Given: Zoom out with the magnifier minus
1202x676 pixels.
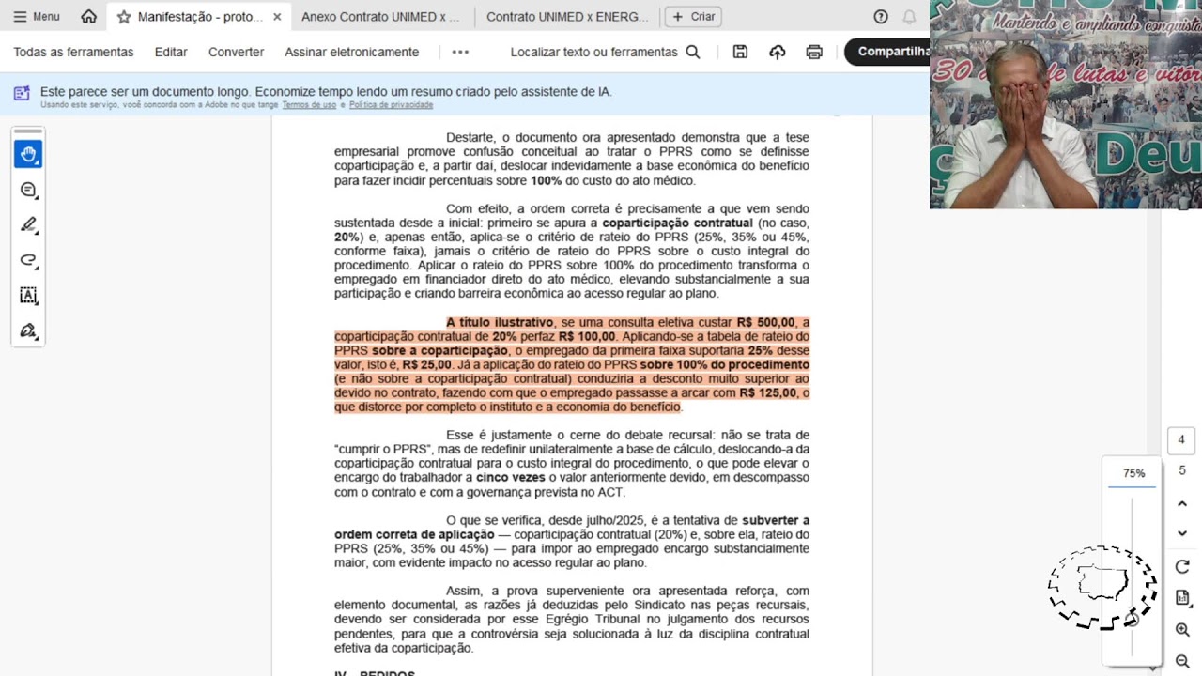Looking at the screenshot, I should [1182, 662].
